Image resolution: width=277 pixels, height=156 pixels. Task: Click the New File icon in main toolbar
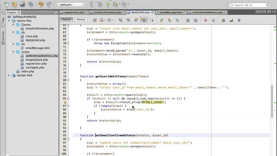(x=6, y=4)
